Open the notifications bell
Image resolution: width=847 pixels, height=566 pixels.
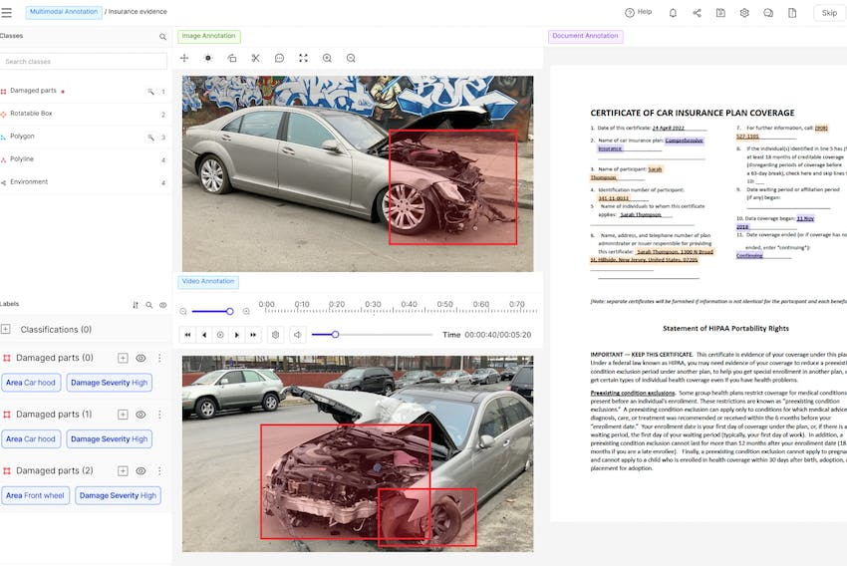pyautogui.click(x=673, y=13)
